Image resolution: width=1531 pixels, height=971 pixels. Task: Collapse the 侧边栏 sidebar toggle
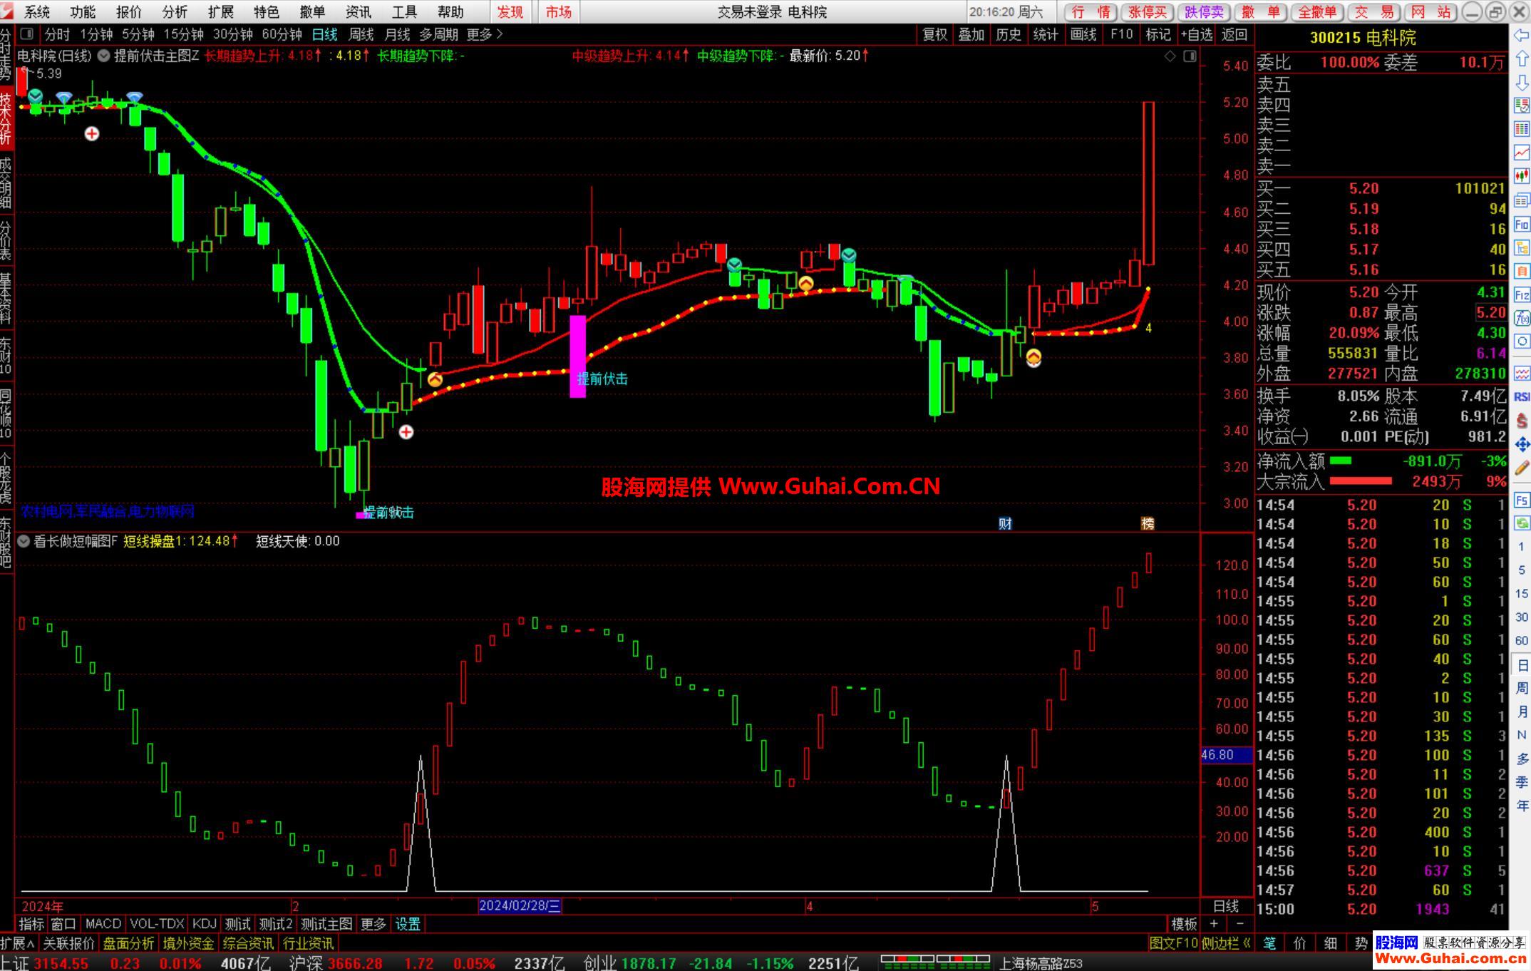pyautogui.click(x=1227, y=943)
